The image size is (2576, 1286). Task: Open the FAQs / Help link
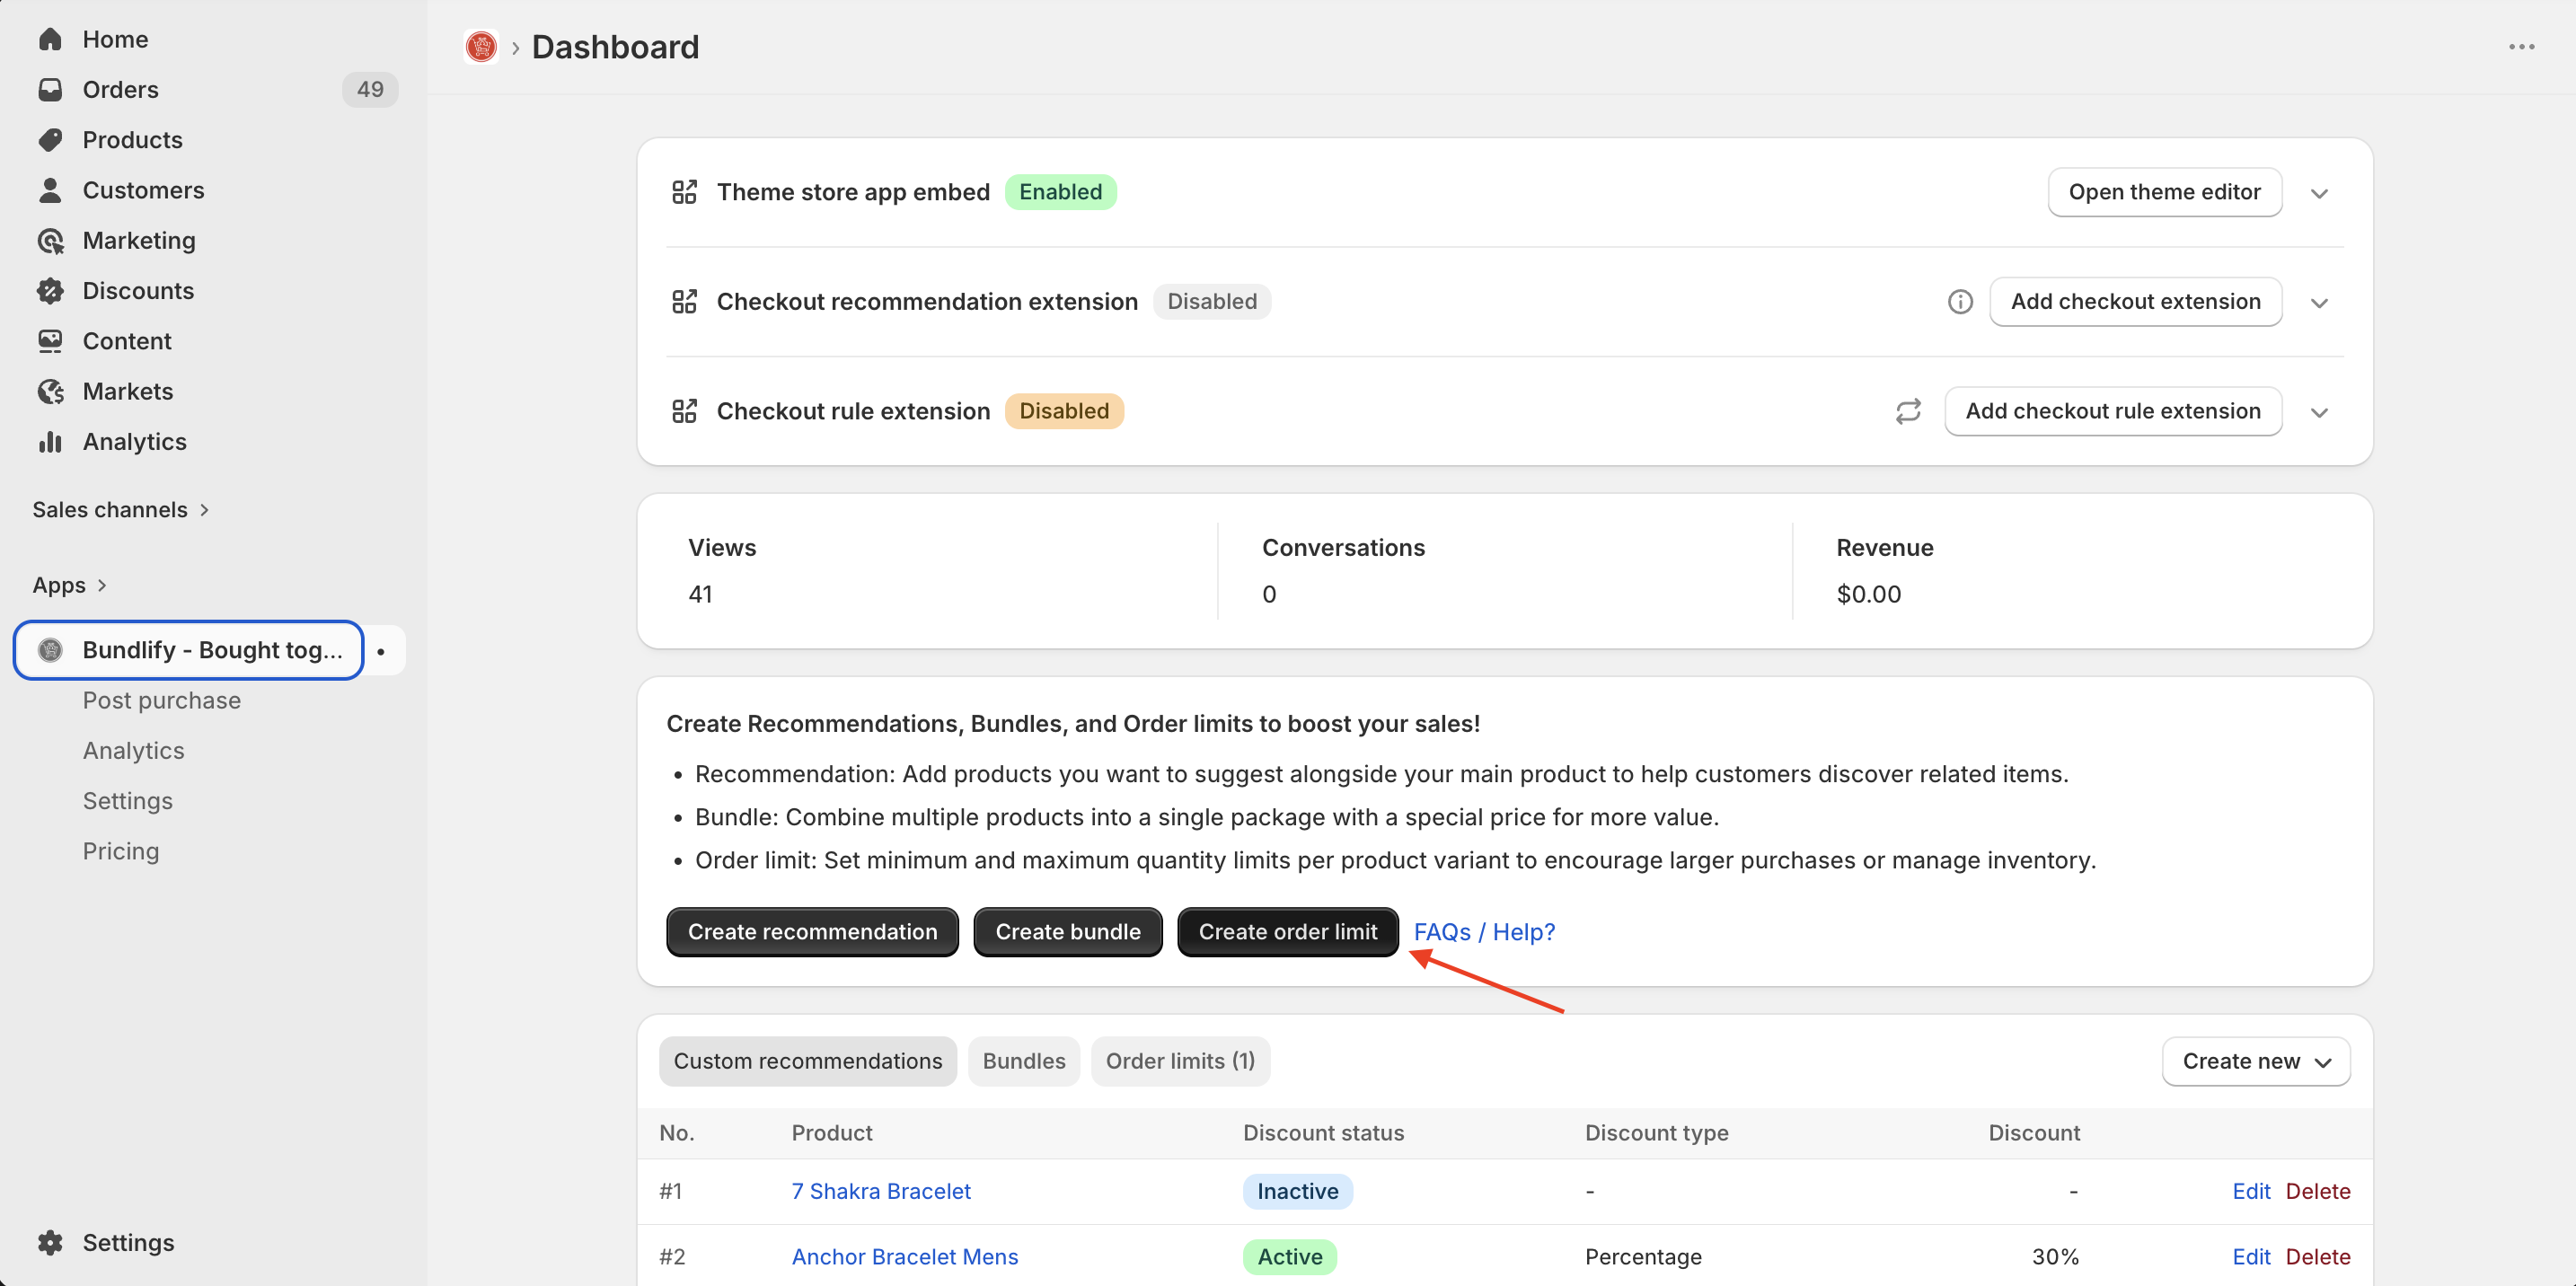(x=1484, y=932)
